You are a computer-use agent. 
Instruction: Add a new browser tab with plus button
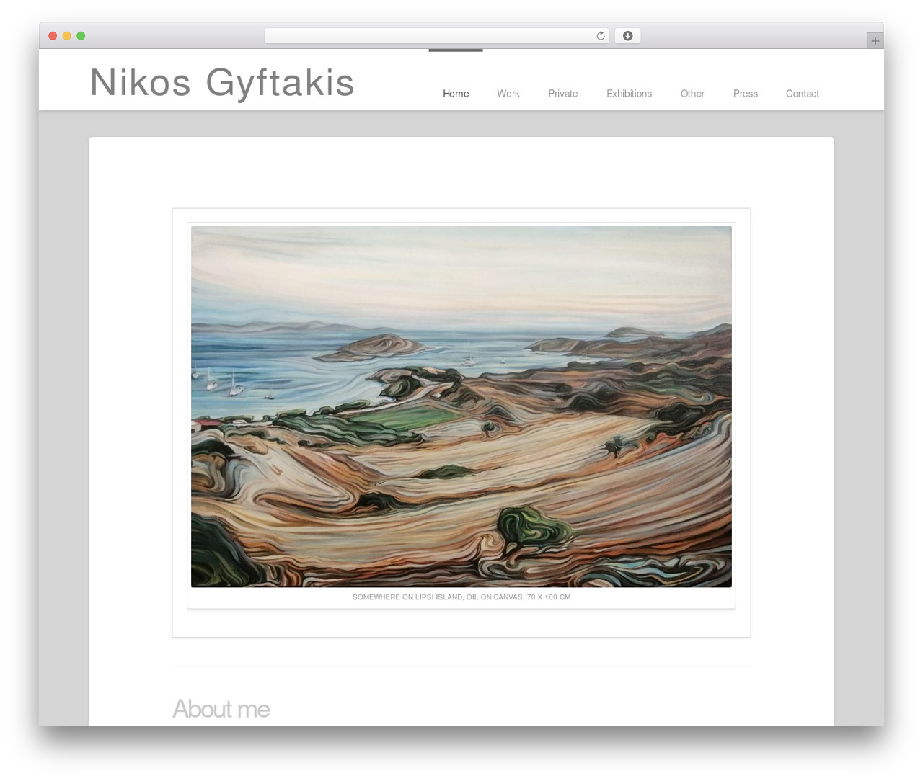coord(875,41)
